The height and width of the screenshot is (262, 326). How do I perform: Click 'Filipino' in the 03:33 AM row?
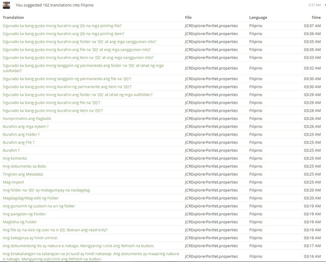256,57
